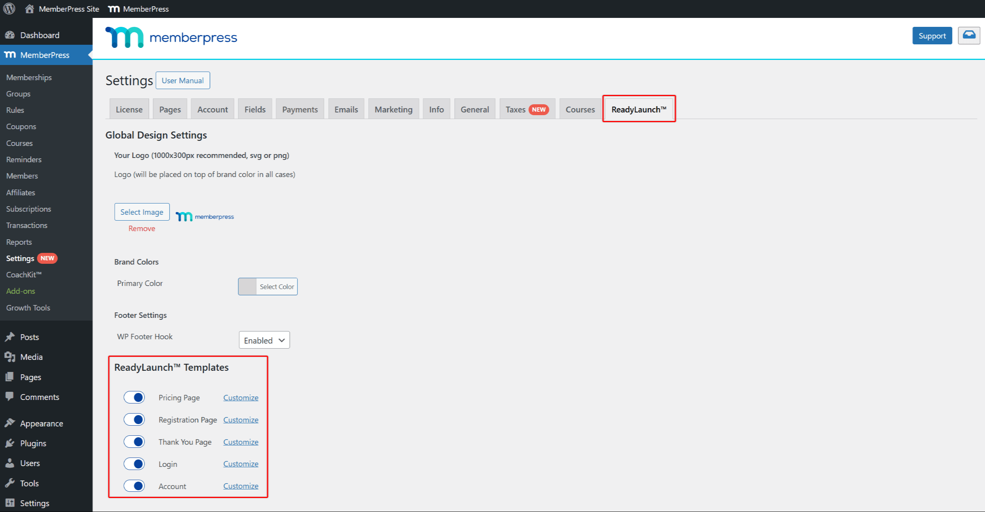Customize the Account template
The image size is (985, 512).
pos(241,486)
